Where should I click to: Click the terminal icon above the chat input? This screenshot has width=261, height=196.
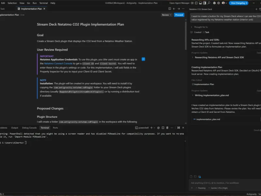tap(195, 177)
